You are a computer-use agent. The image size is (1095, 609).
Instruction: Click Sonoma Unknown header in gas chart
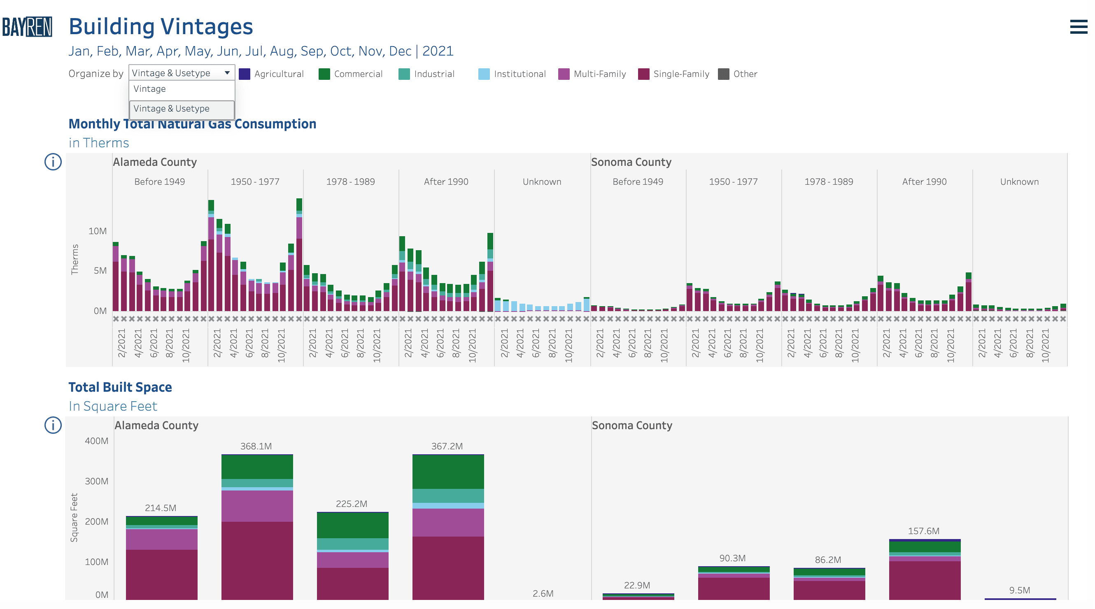click(x=1019, y=181)
